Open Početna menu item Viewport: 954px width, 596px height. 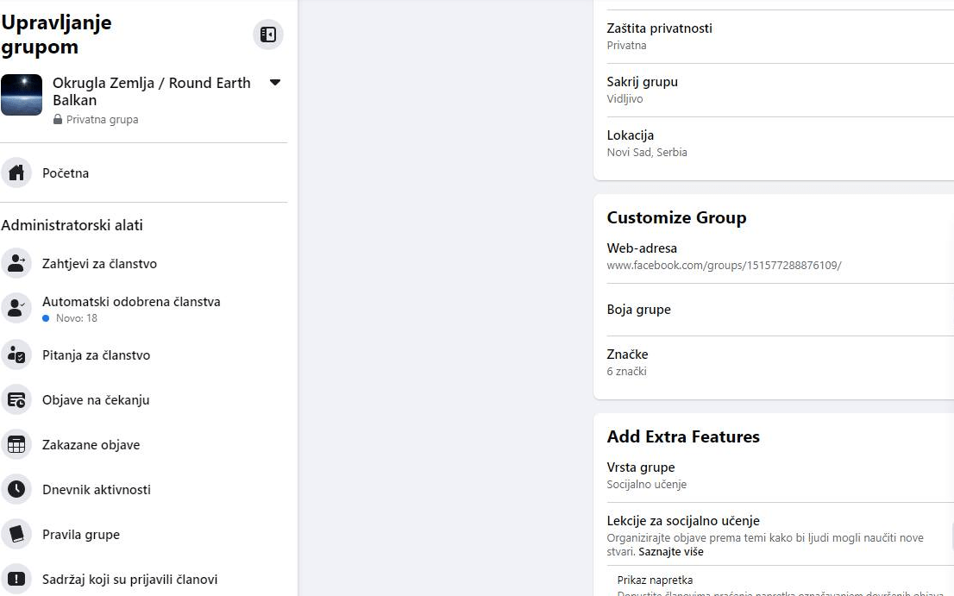point(66,173)
